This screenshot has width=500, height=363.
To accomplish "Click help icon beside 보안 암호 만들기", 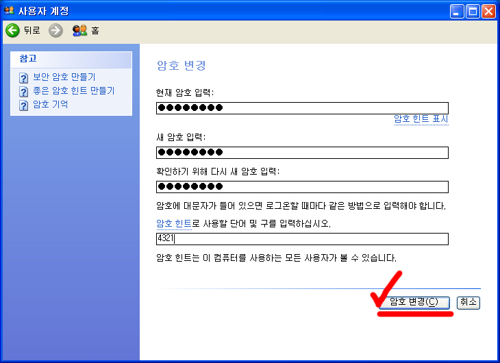I will (x=24, y=77).
